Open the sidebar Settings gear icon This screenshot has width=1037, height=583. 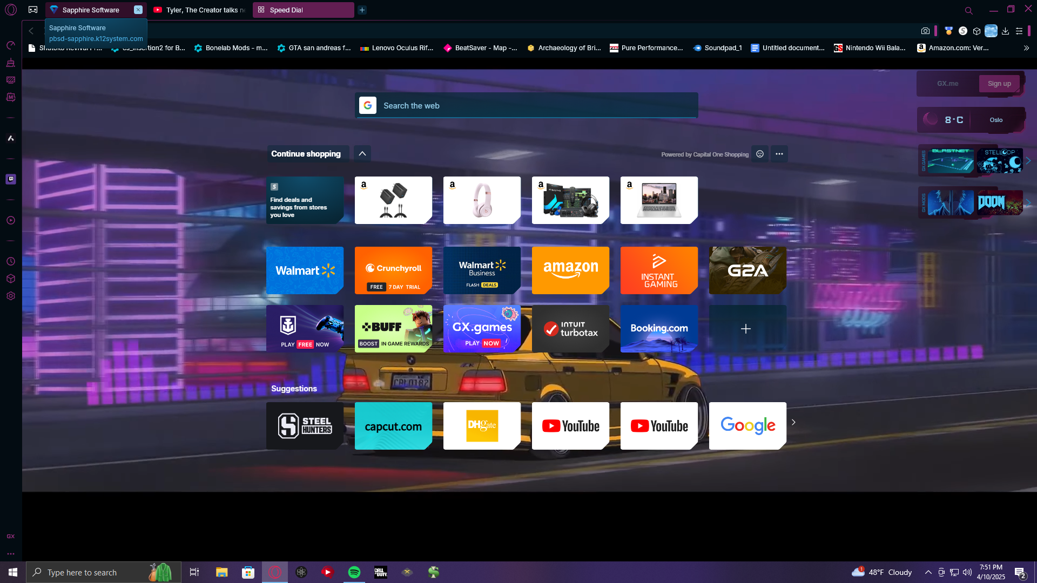(x=11, y=296)
